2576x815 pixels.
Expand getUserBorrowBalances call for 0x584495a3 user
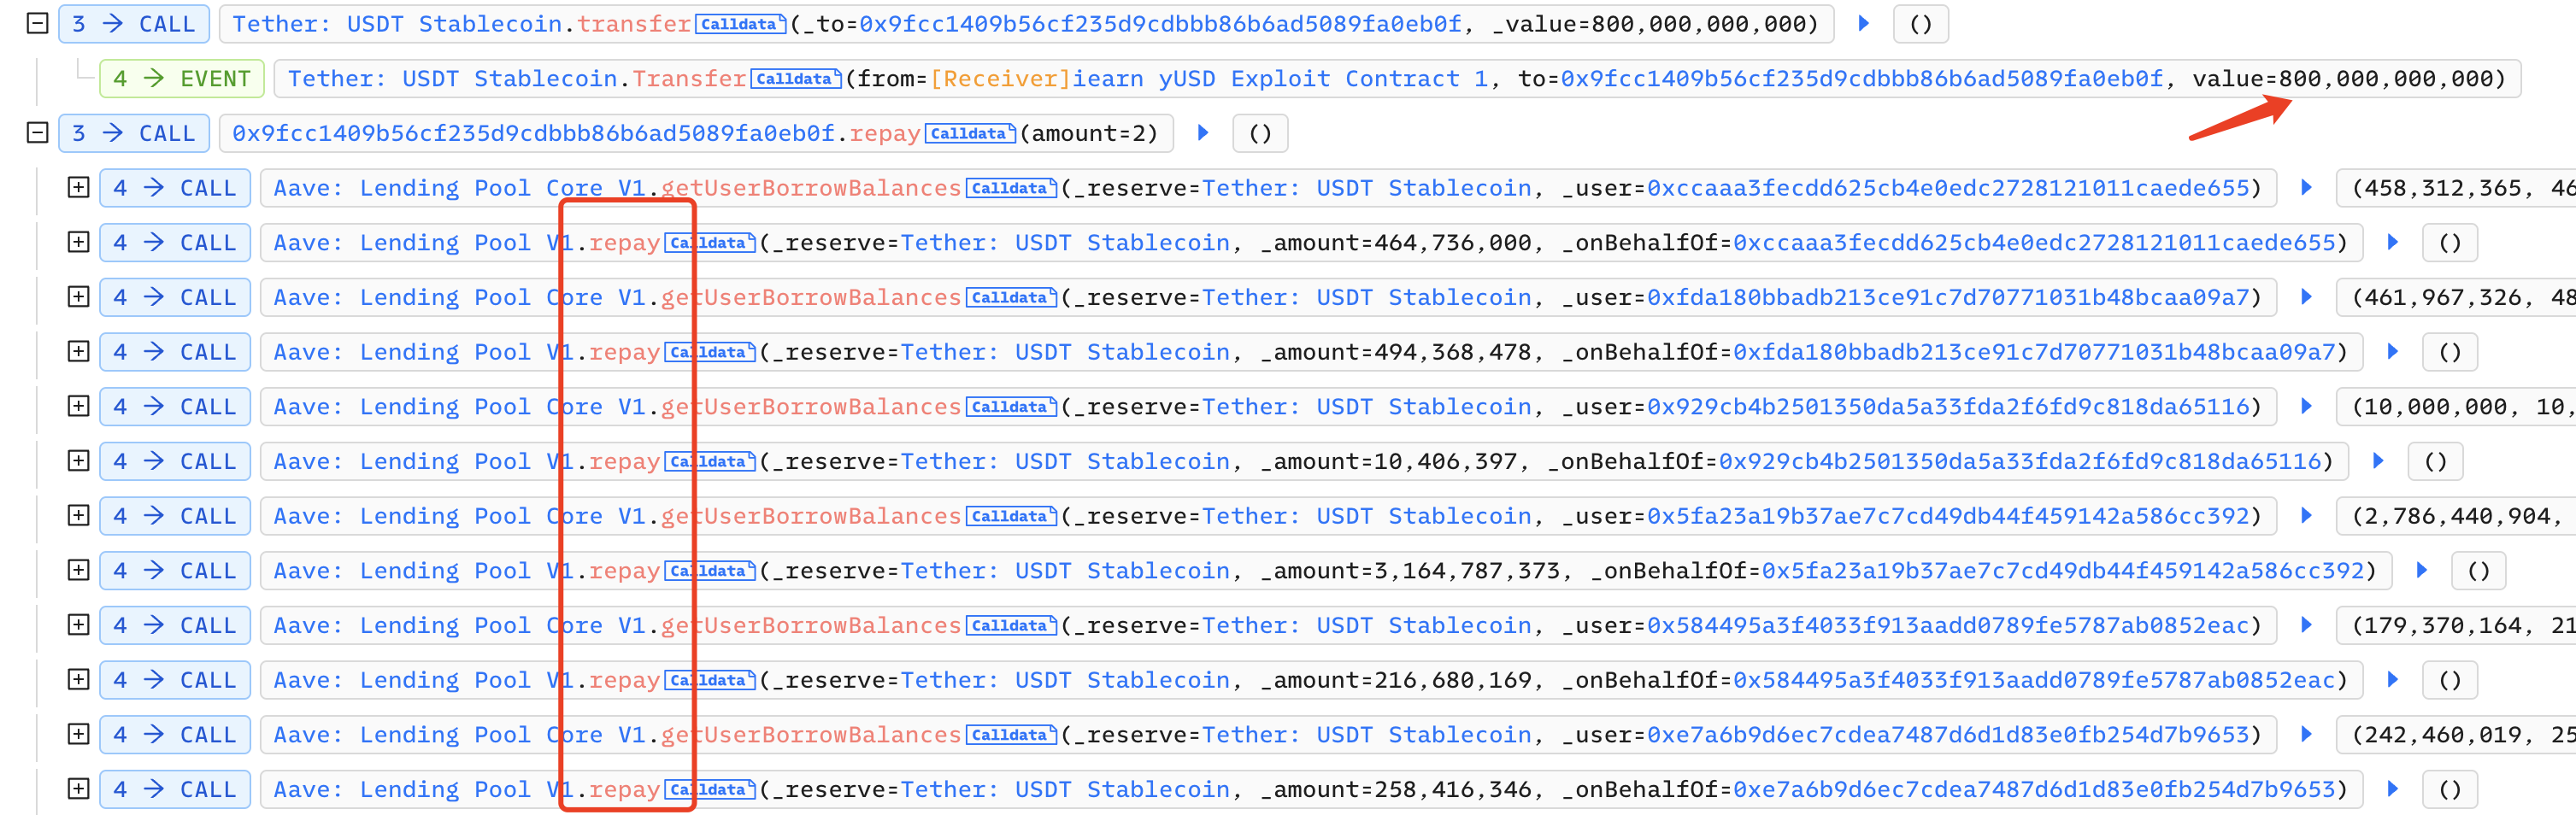[78, 624]
